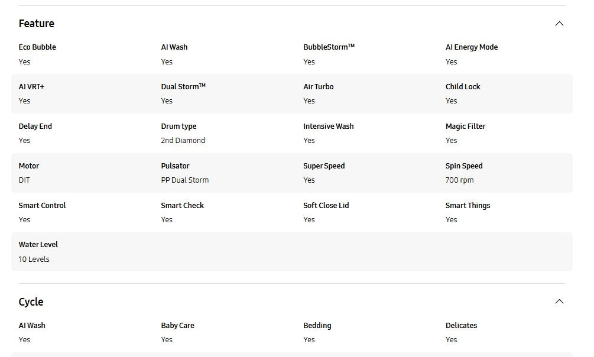Click the Delicates cycle label

point(461,326)
